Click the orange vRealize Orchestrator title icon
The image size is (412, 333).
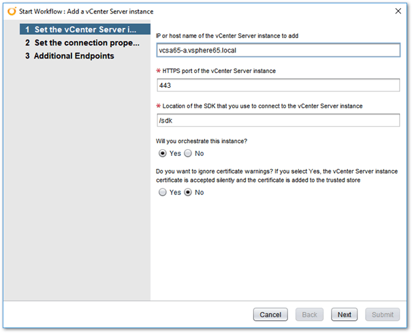point(12,12)
